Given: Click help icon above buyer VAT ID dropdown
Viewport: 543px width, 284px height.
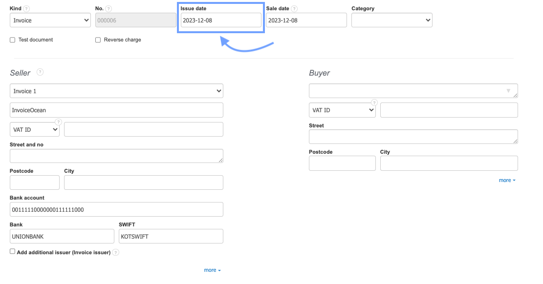Looking at the screenshot, I should (x=374, y=102).
